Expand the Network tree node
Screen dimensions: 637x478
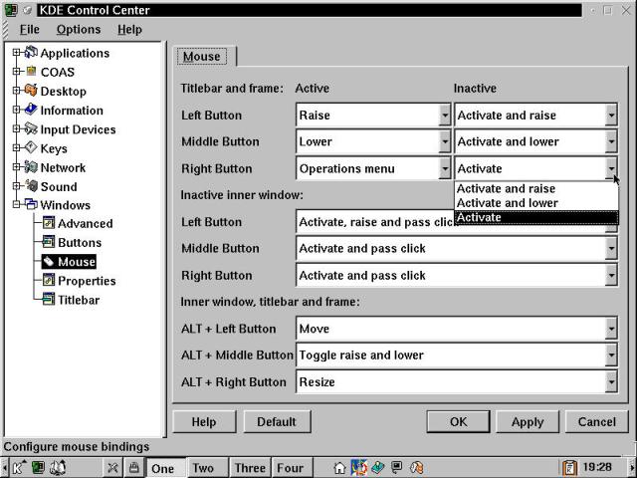pyautogui.click(x=16, y=167)
